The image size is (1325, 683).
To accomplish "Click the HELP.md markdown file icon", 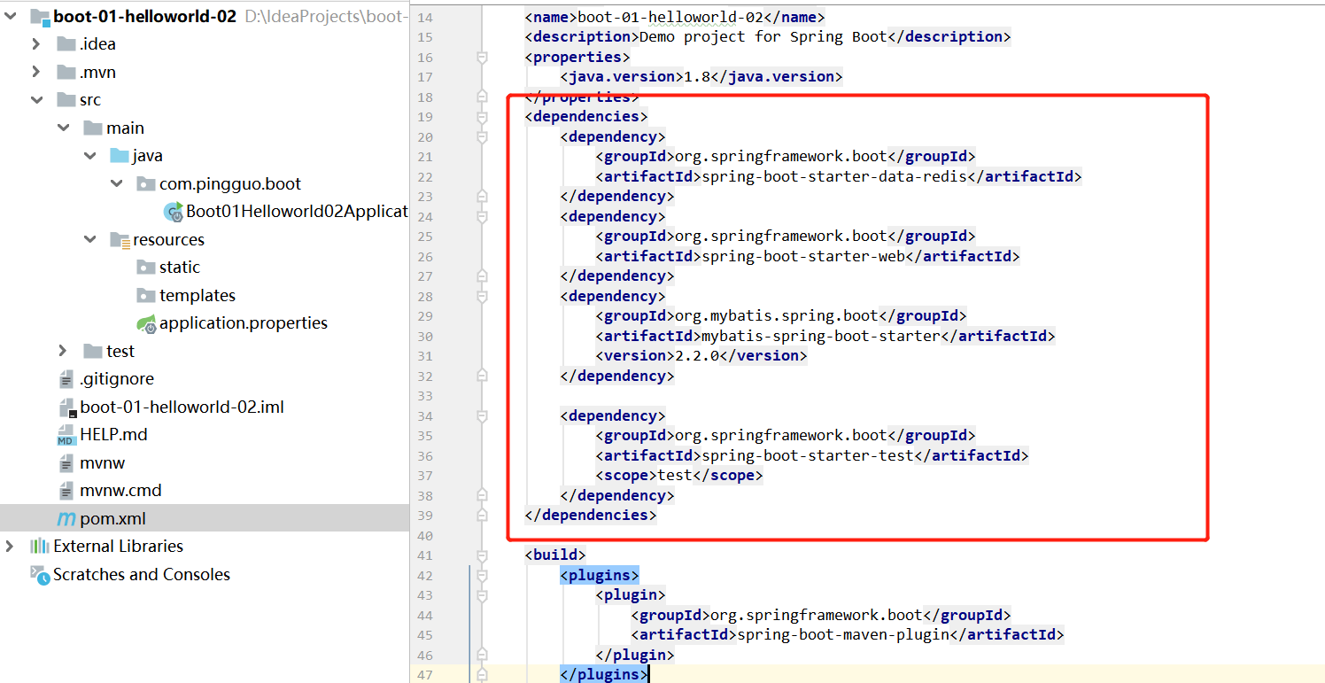I will coord(66,435).
